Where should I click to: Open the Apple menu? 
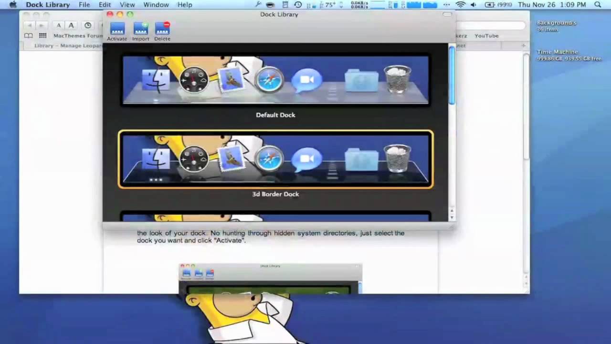[x=13, y=5]
